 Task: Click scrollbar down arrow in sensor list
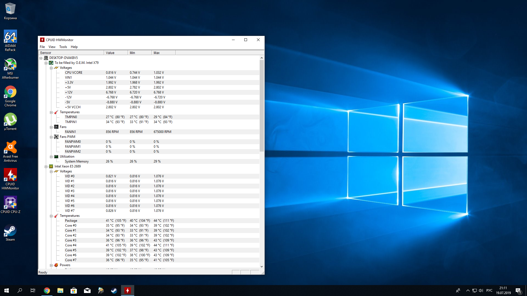point(262,266)
